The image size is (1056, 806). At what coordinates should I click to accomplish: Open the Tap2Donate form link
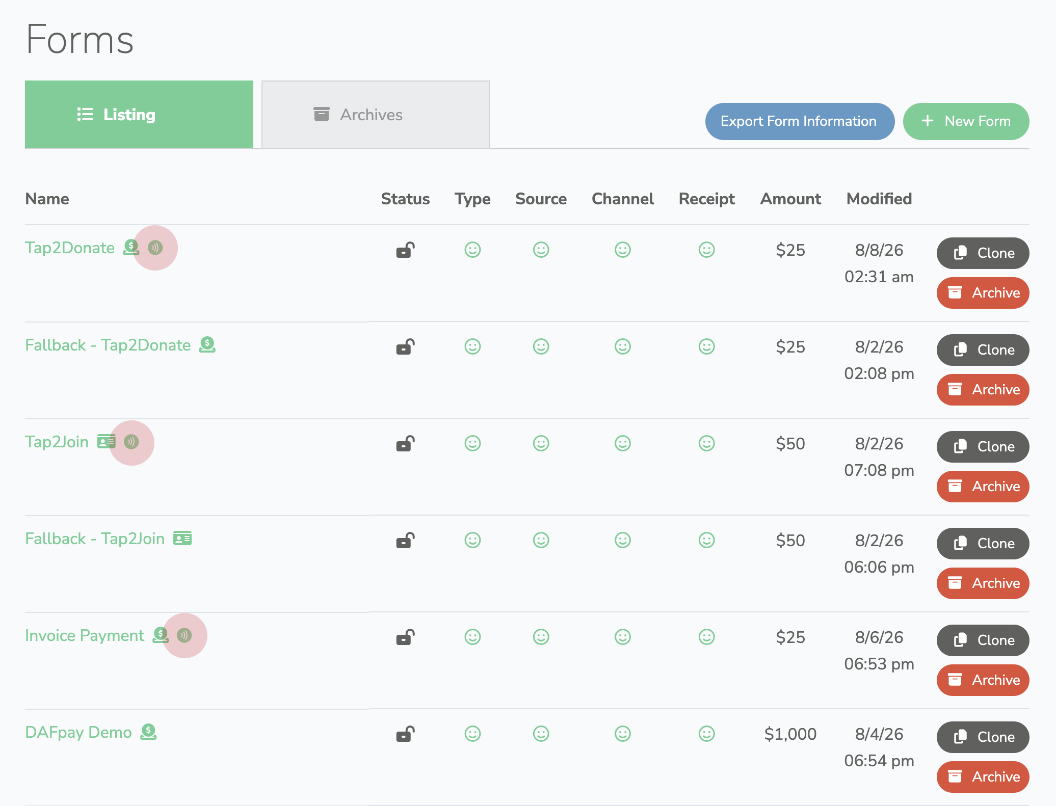70,248
